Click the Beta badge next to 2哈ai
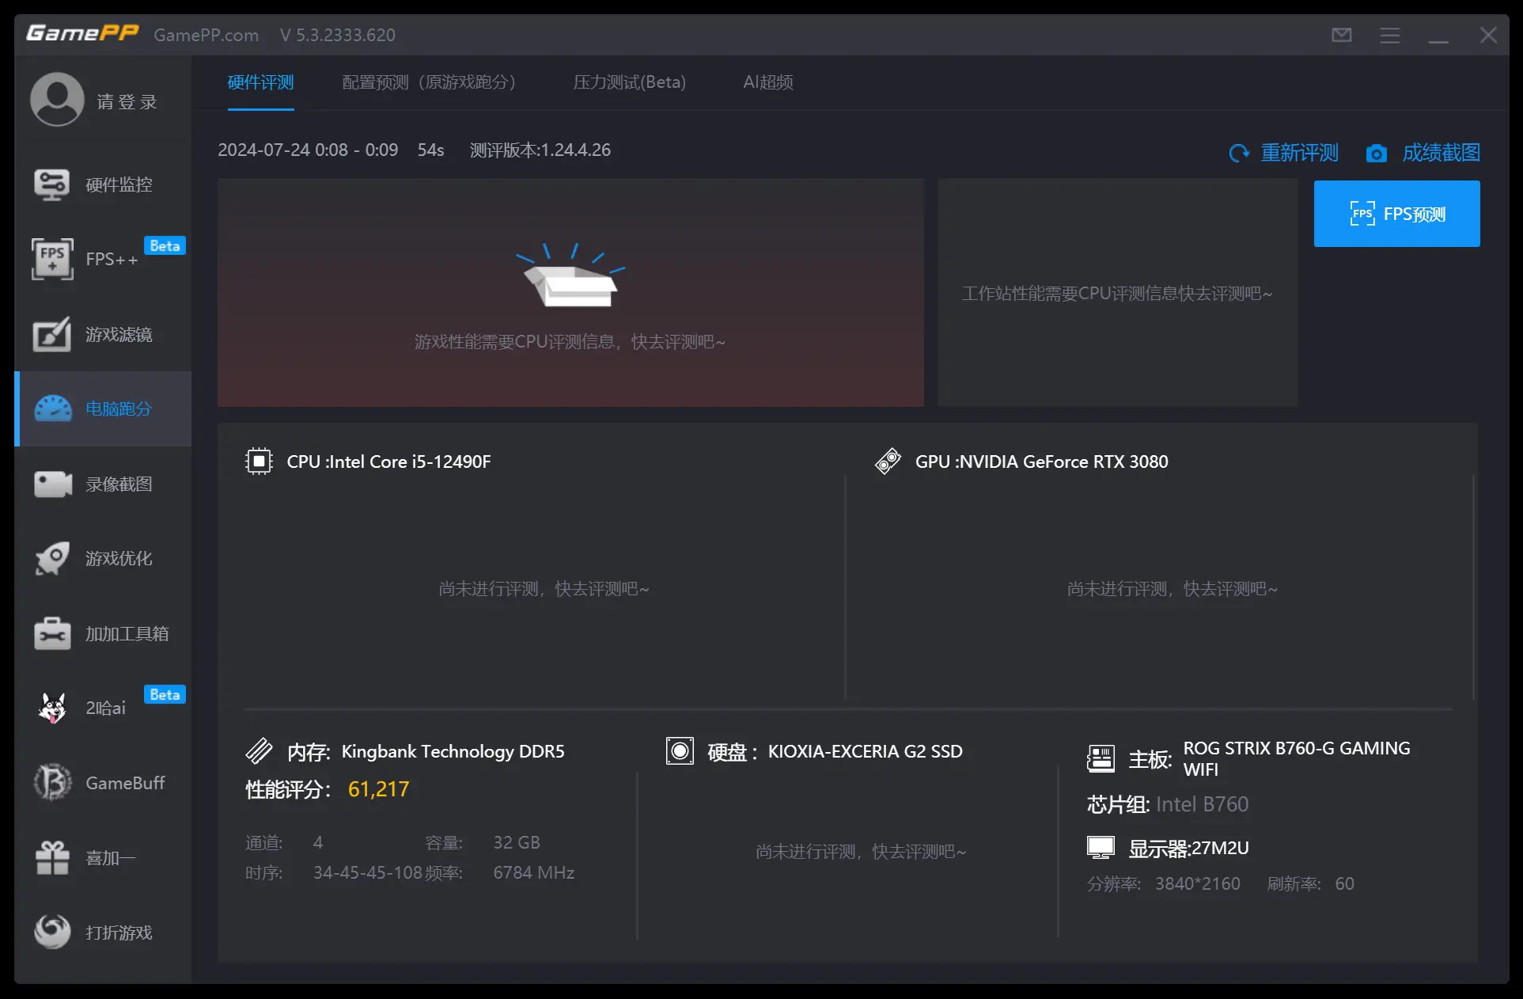1523x999 pixels. point(165,694)
